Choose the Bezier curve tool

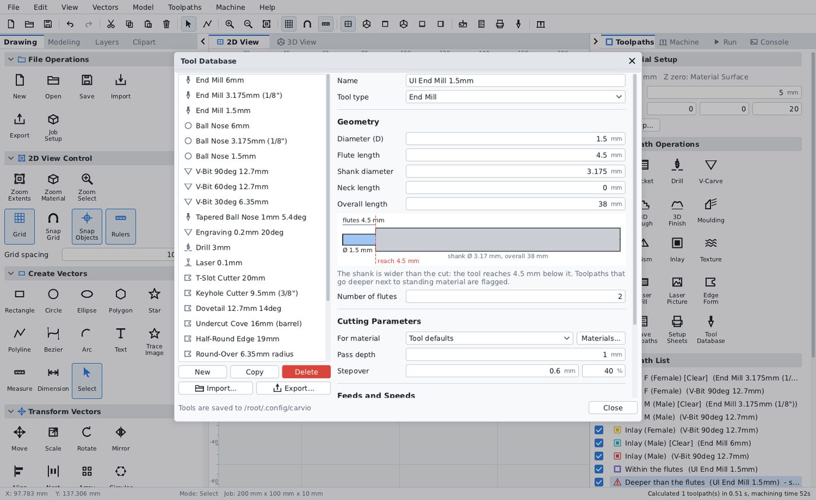(x=53, y=339)
